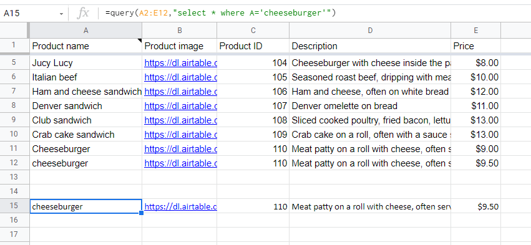Select the Jucy Lucy cell
Screen dimensions: 531x245
(85, 63)
